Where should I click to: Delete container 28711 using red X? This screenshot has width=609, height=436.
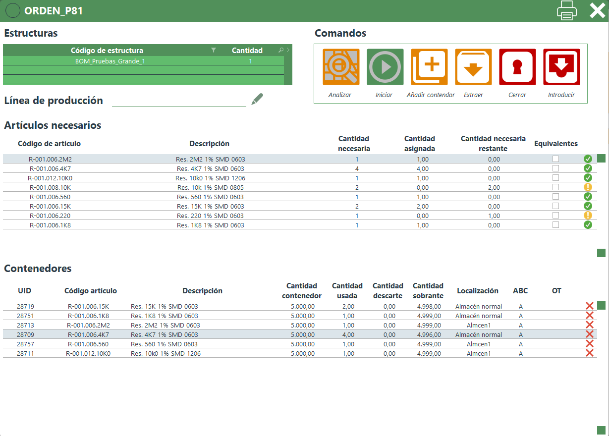tap(589, 353)
